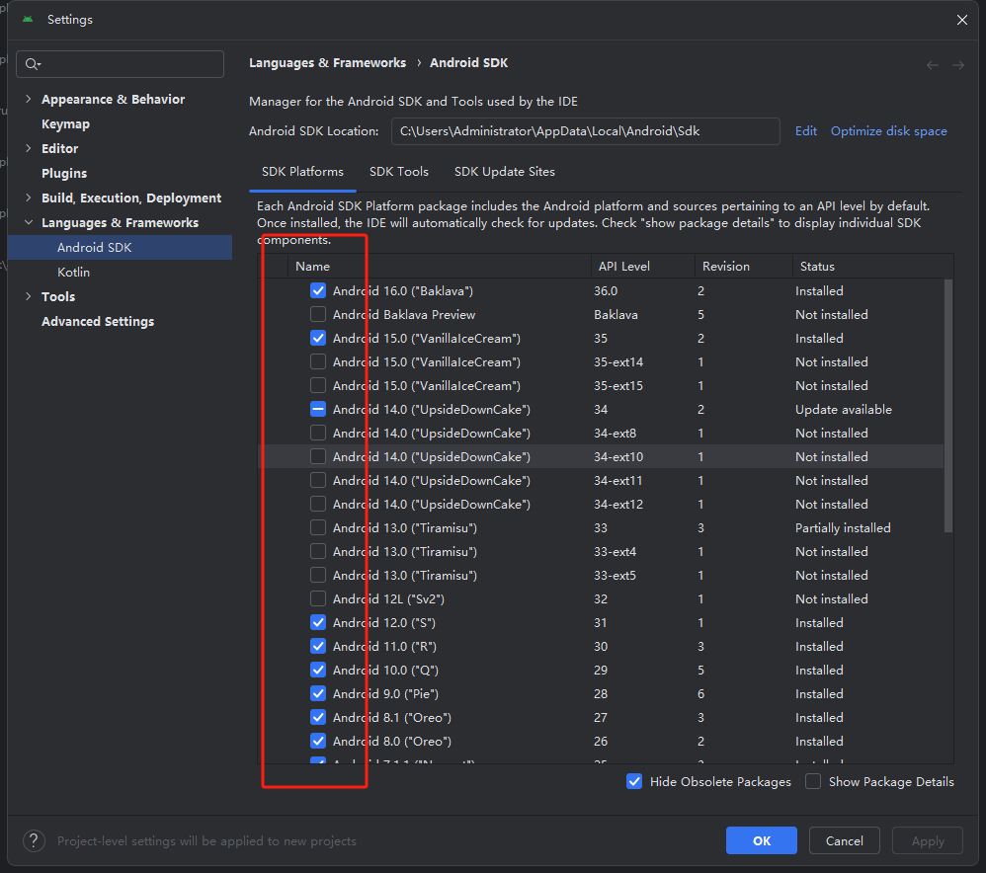Click the Android SDK Location field
986x873 pixels.
[x=586, y=130]
